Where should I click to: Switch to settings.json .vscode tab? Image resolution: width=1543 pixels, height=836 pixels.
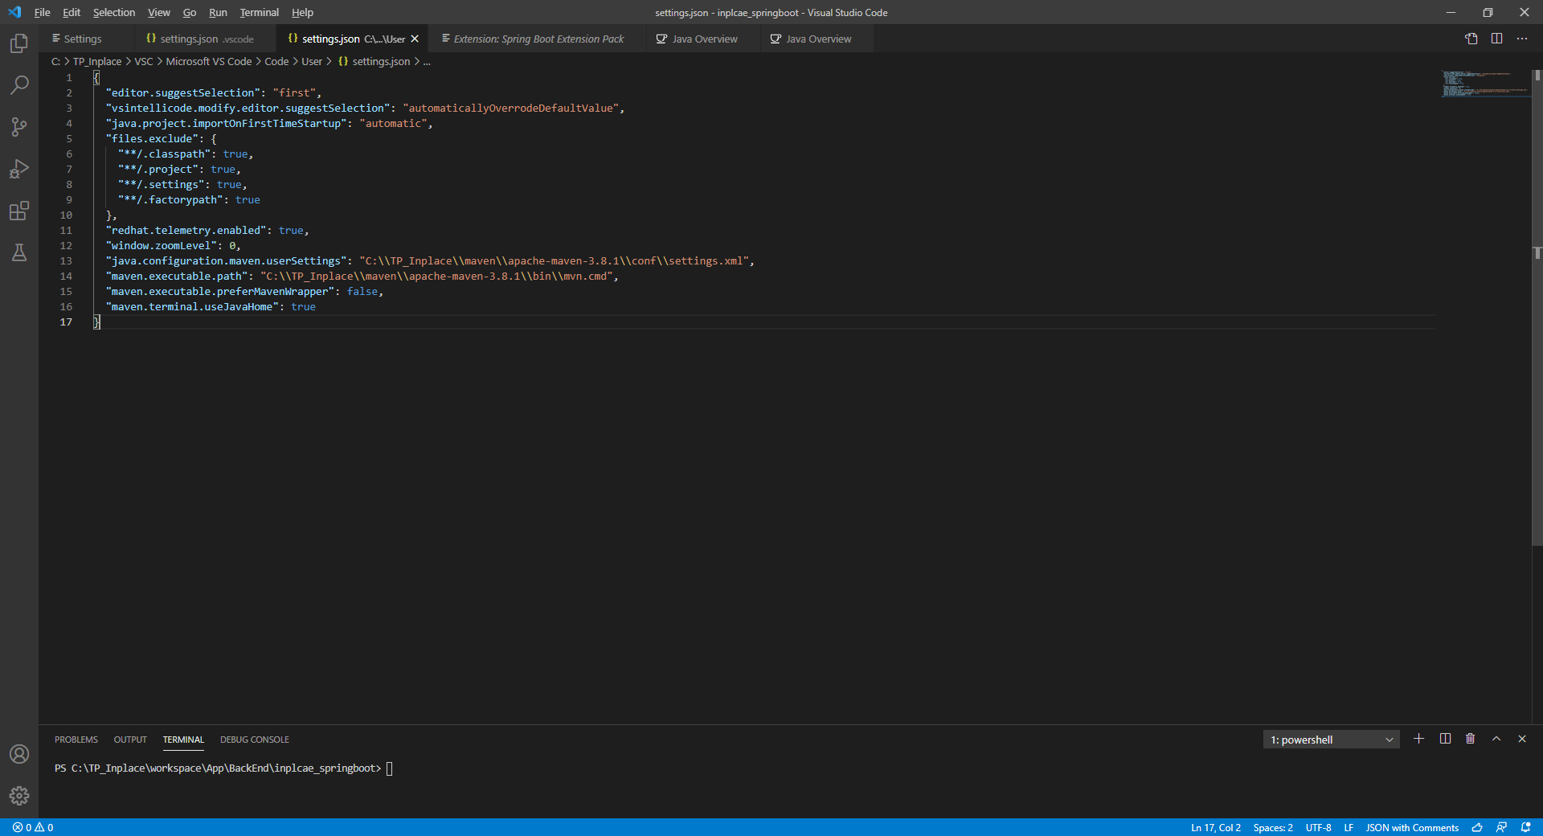click(207, 39)
